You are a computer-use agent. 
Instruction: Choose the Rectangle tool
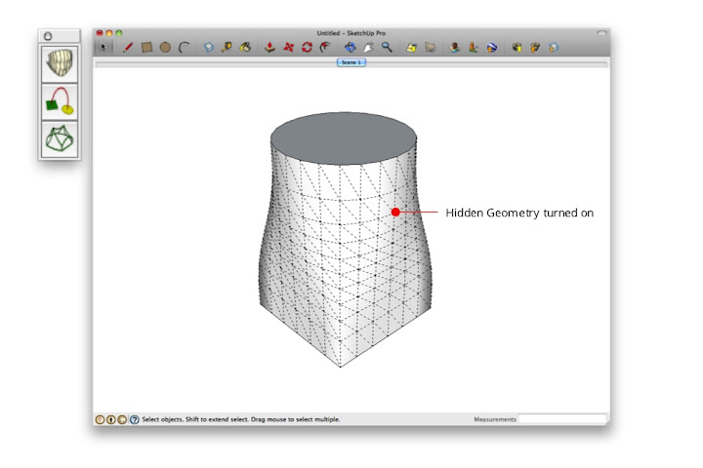146,46
